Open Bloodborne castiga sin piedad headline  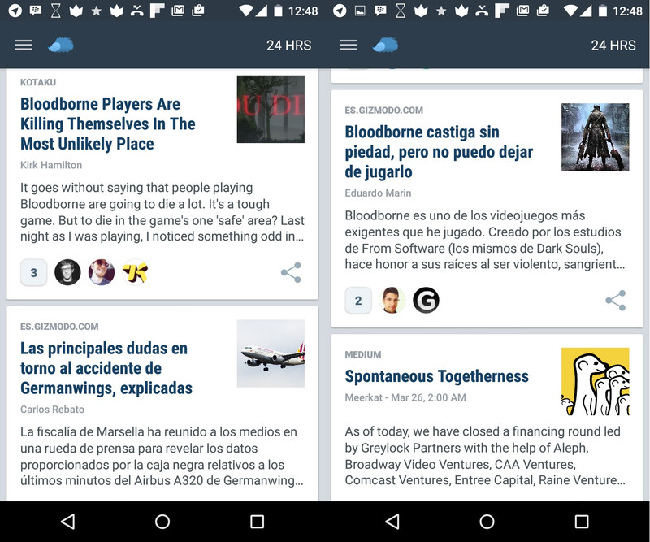pos(439,152)
